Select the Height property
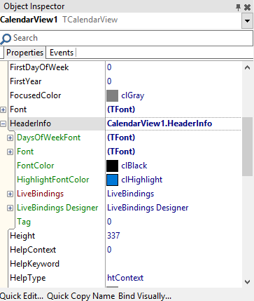Image resolution: width=254 pixels, height=301 pixels. (22, 236)
